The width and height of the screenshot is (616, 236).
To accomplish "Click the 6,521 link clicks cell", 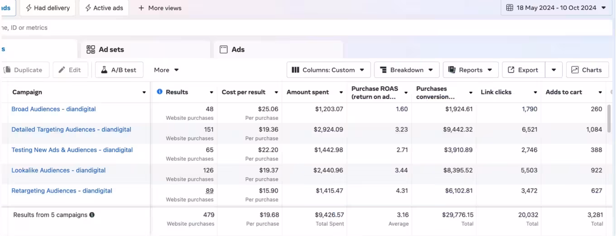I will pos(529,129).
